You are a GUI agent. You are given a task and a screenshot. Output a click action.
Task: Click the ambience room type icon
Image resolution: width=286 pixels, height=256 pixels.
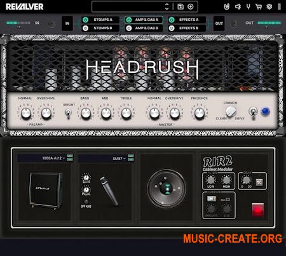coord(225,199)
